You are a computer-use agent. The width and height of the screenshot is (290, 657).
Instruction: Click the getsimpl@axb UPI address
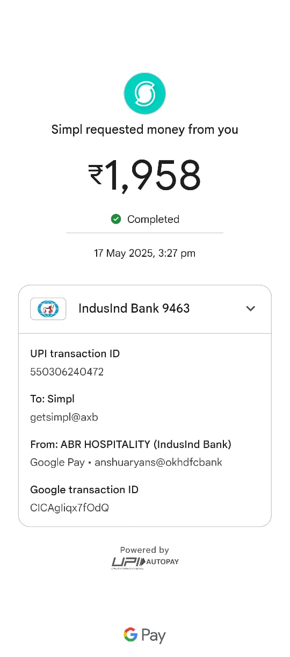click(64, 417)
